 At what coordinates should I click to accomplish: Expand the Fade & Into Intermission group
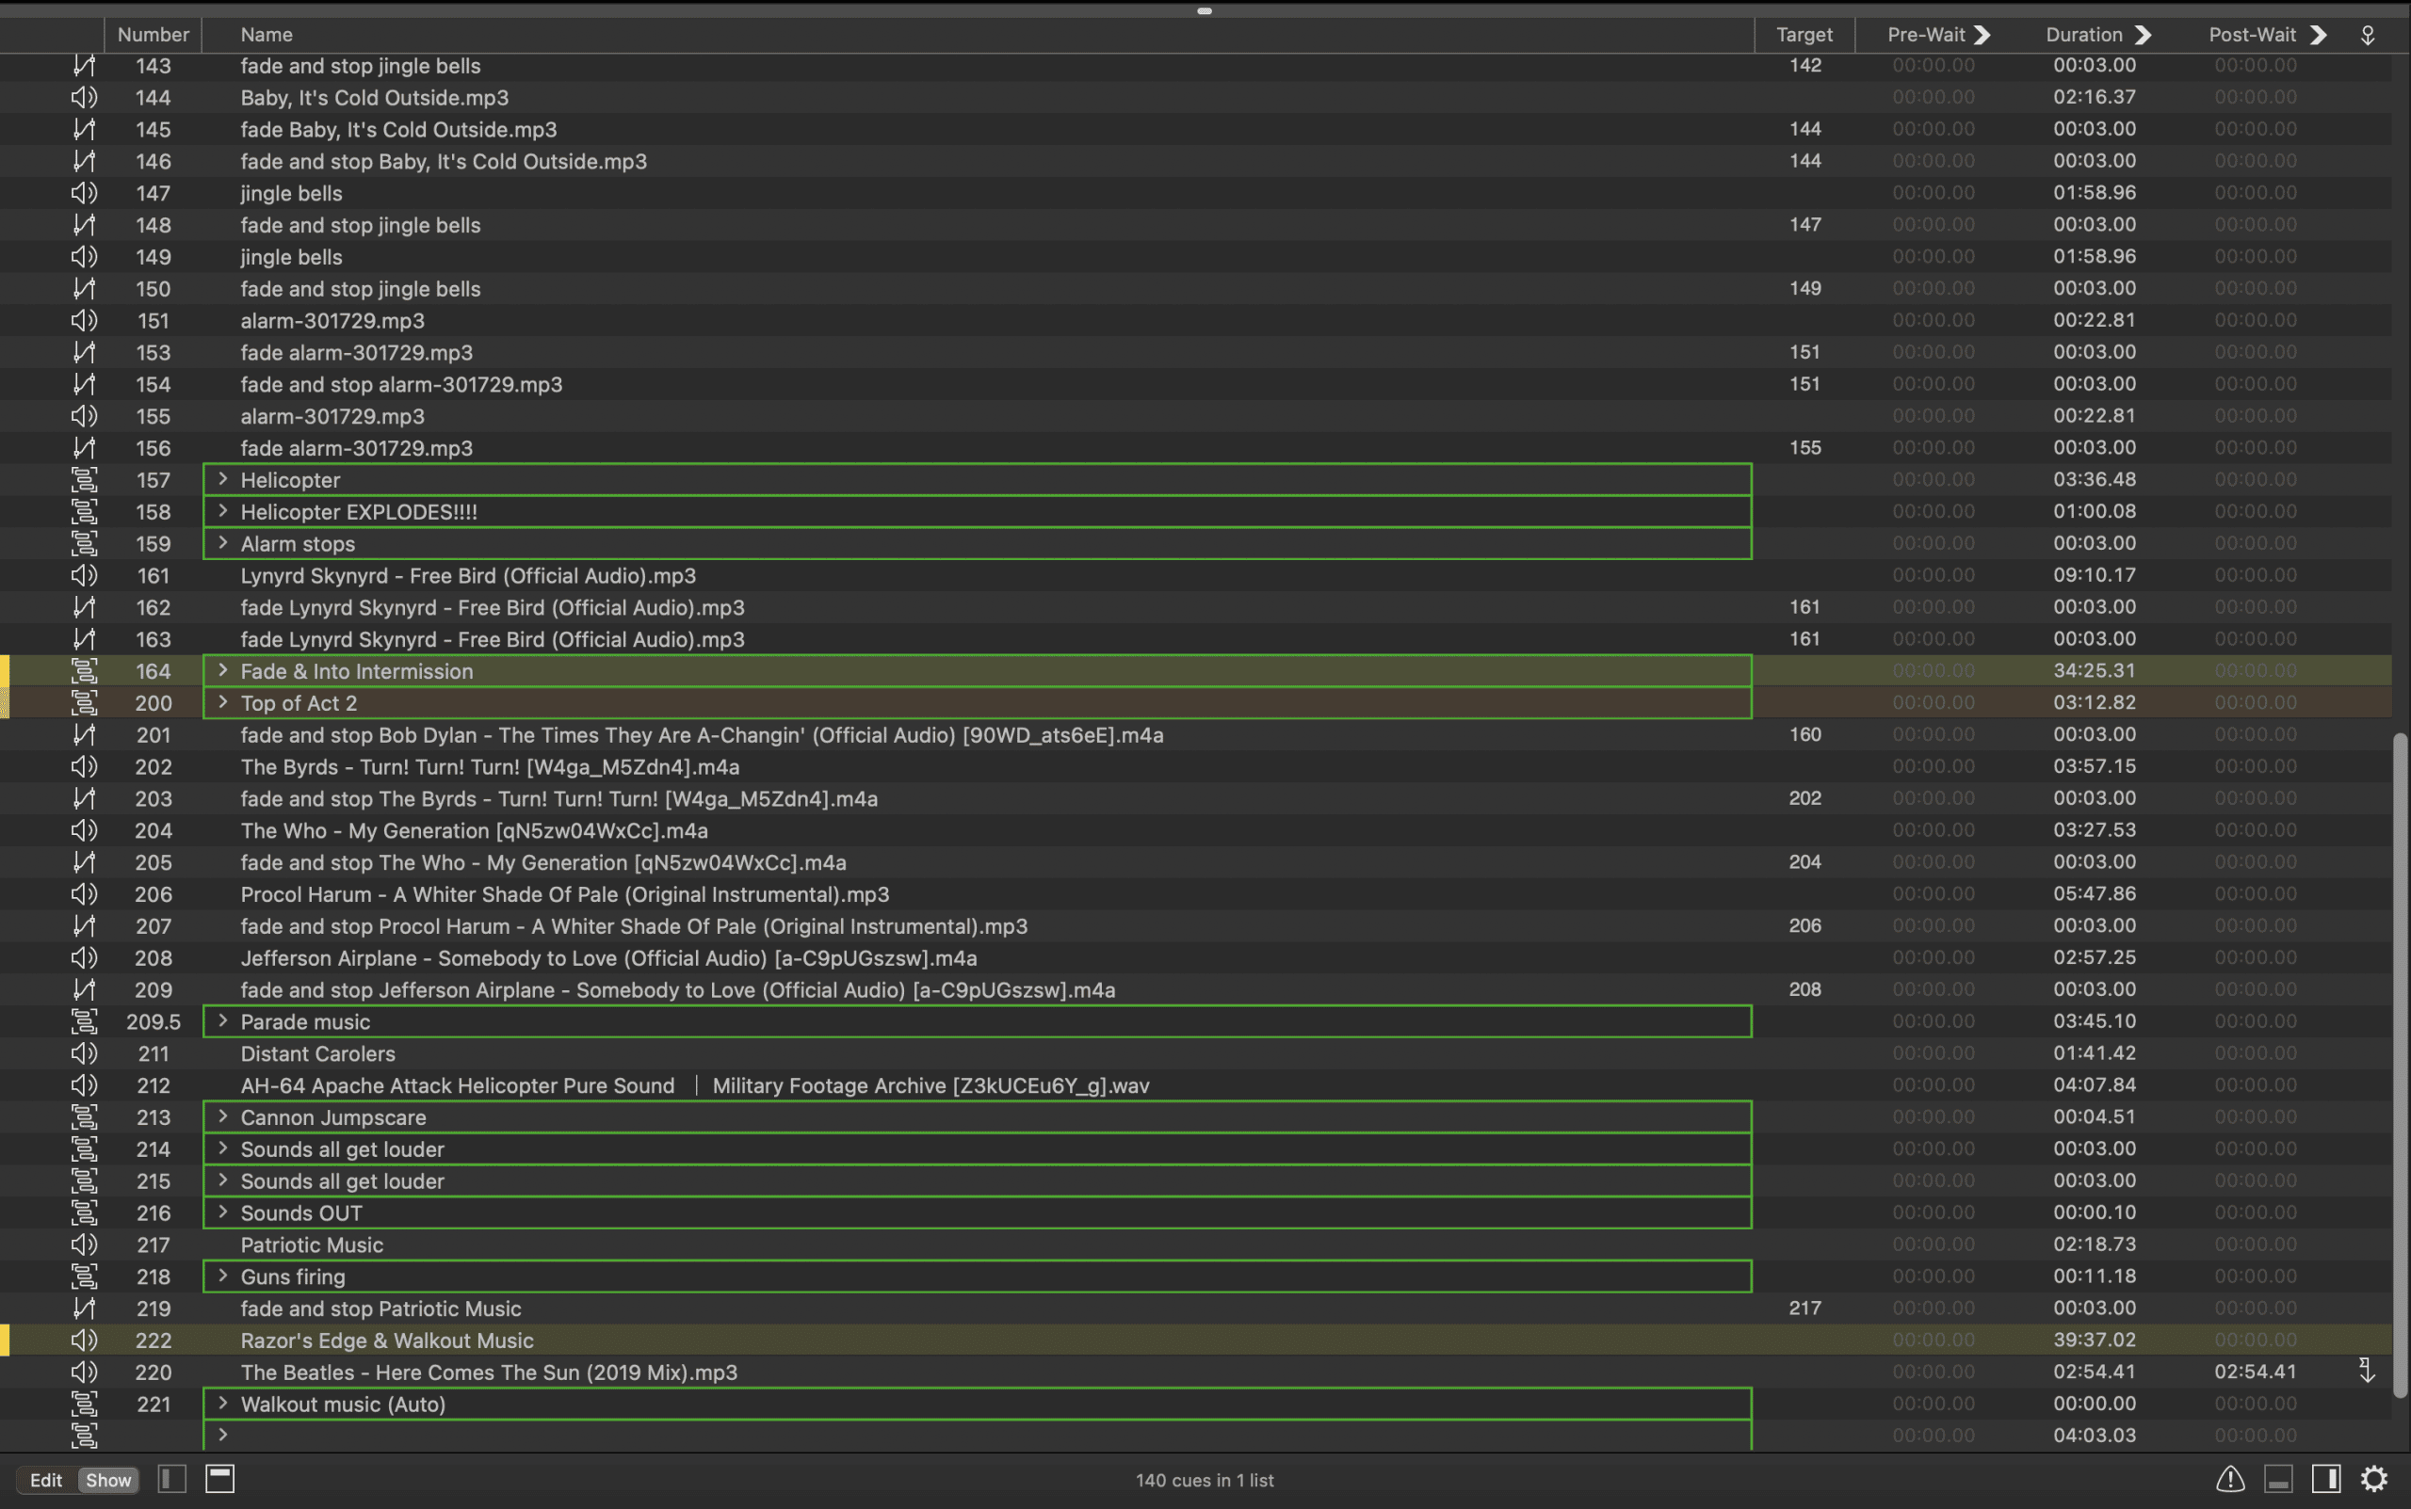point(222,670)
